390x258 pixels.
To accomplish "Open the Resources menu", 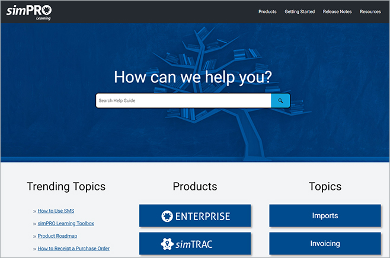I will tap(370, 12).
